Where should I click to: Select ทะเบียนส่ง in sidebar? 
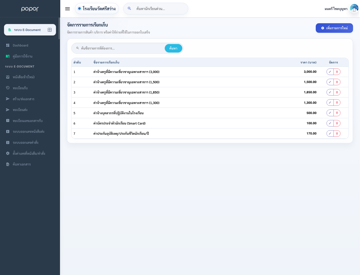coord(30,110)
